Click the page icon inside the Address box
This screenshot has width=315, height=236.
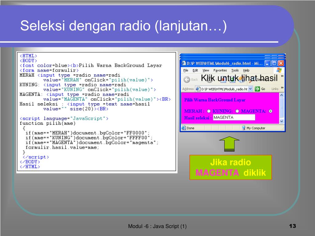[198, 89]
